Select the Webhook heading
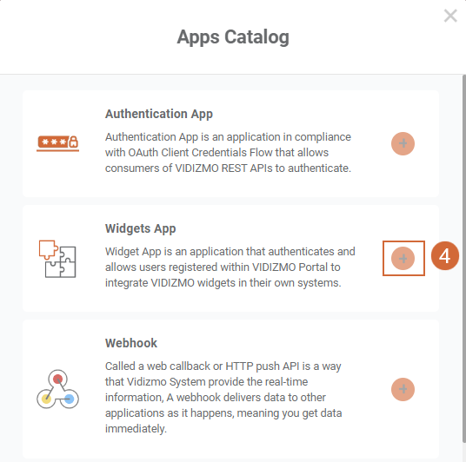 click(131, 343)
